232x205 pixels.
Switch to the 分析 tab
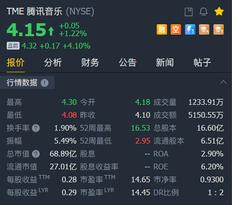(x=53, y=62)
